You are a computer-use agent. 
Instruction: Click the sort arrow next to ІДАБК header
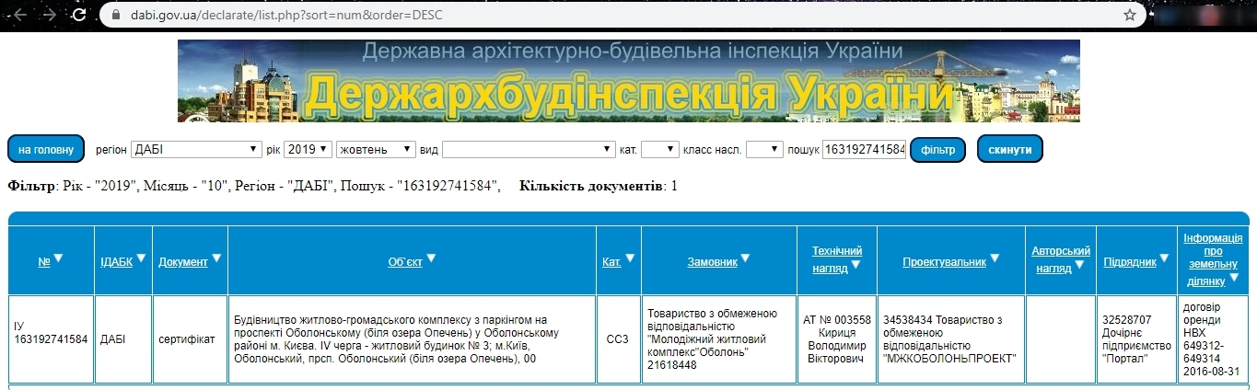pos(141,259)
